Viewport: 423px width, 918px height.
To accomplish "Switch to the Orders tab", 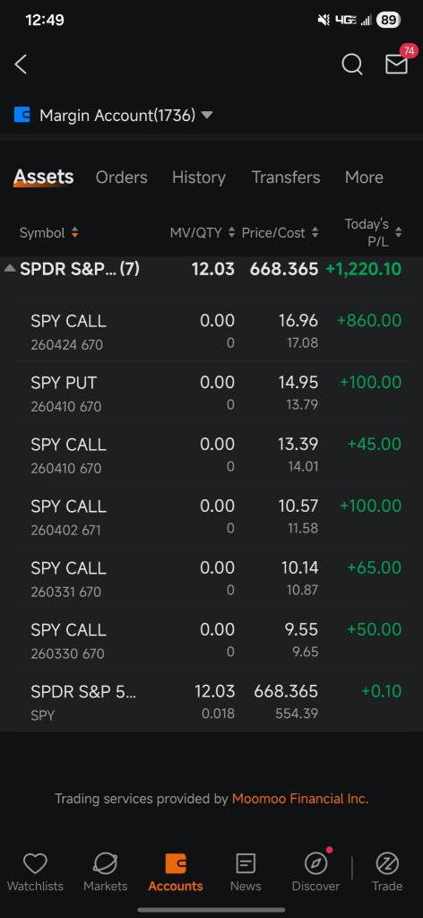I will point(122,178).
